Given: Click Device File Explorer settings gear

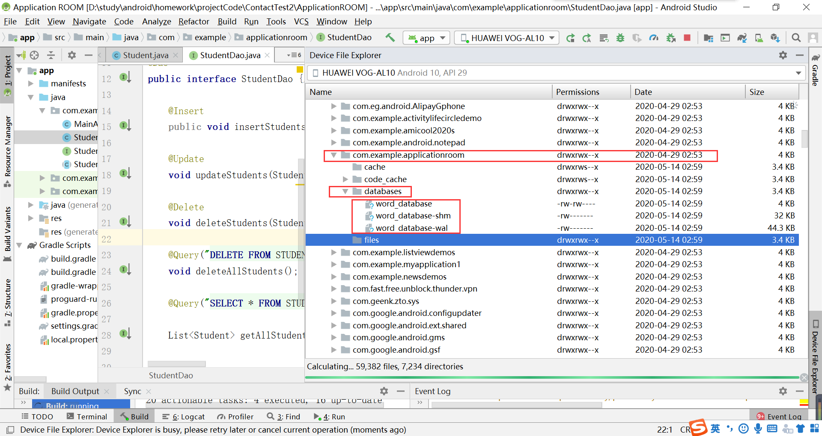Looking at the screenshot, I should [783, 55].
